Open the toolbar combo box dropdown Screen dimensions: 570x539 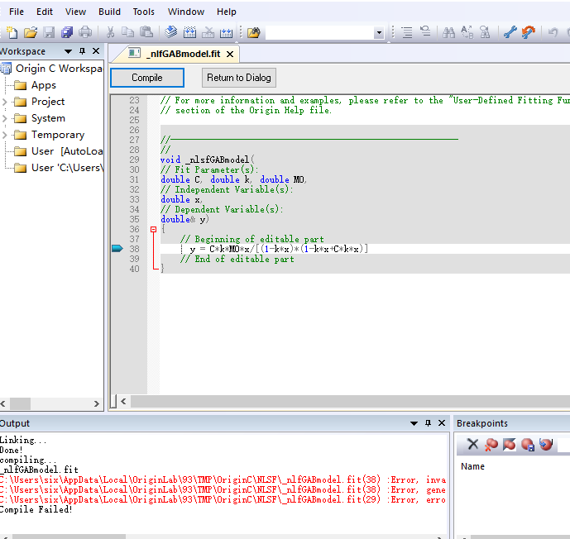pyautogui.click(x=379, y=33)
